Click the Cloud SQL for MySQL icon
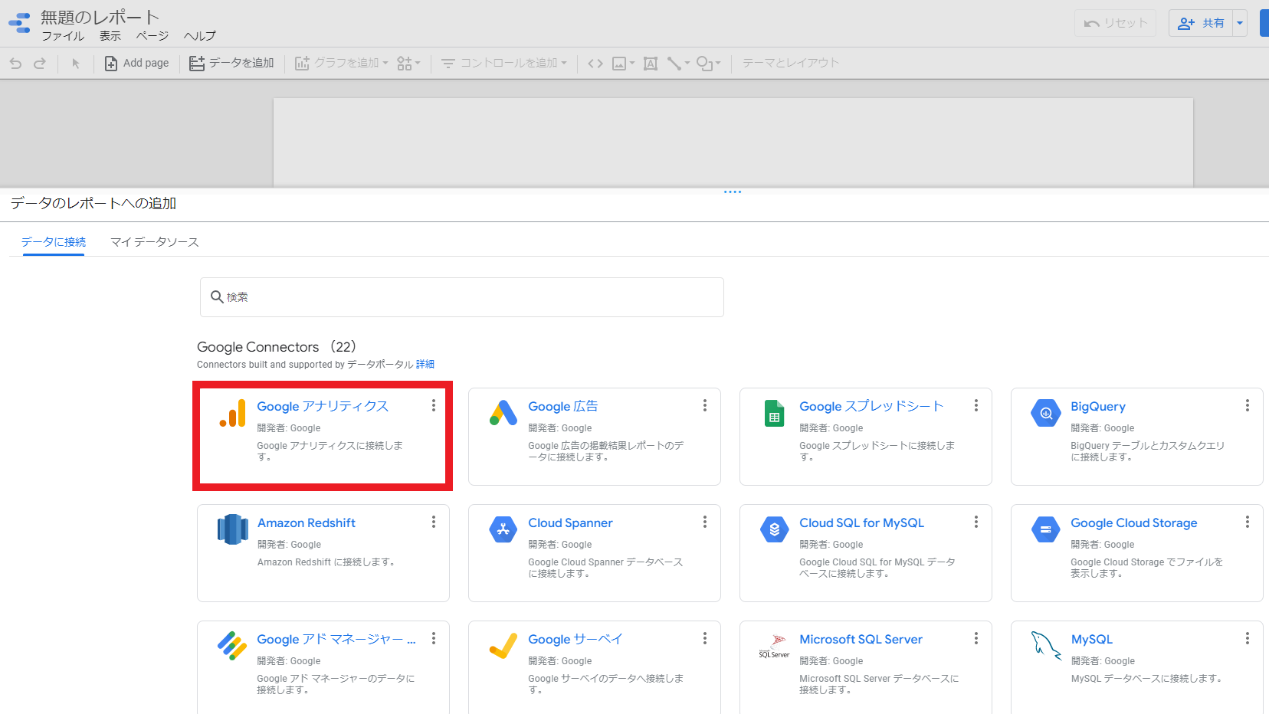The width and height of the screenshot is (1269, 714). click(x=775, y=529)
